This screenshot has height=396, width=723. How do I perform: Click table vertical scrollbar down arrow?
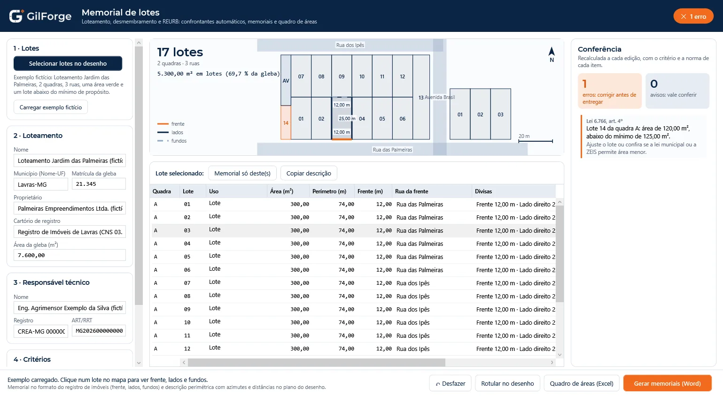(560, 355)
